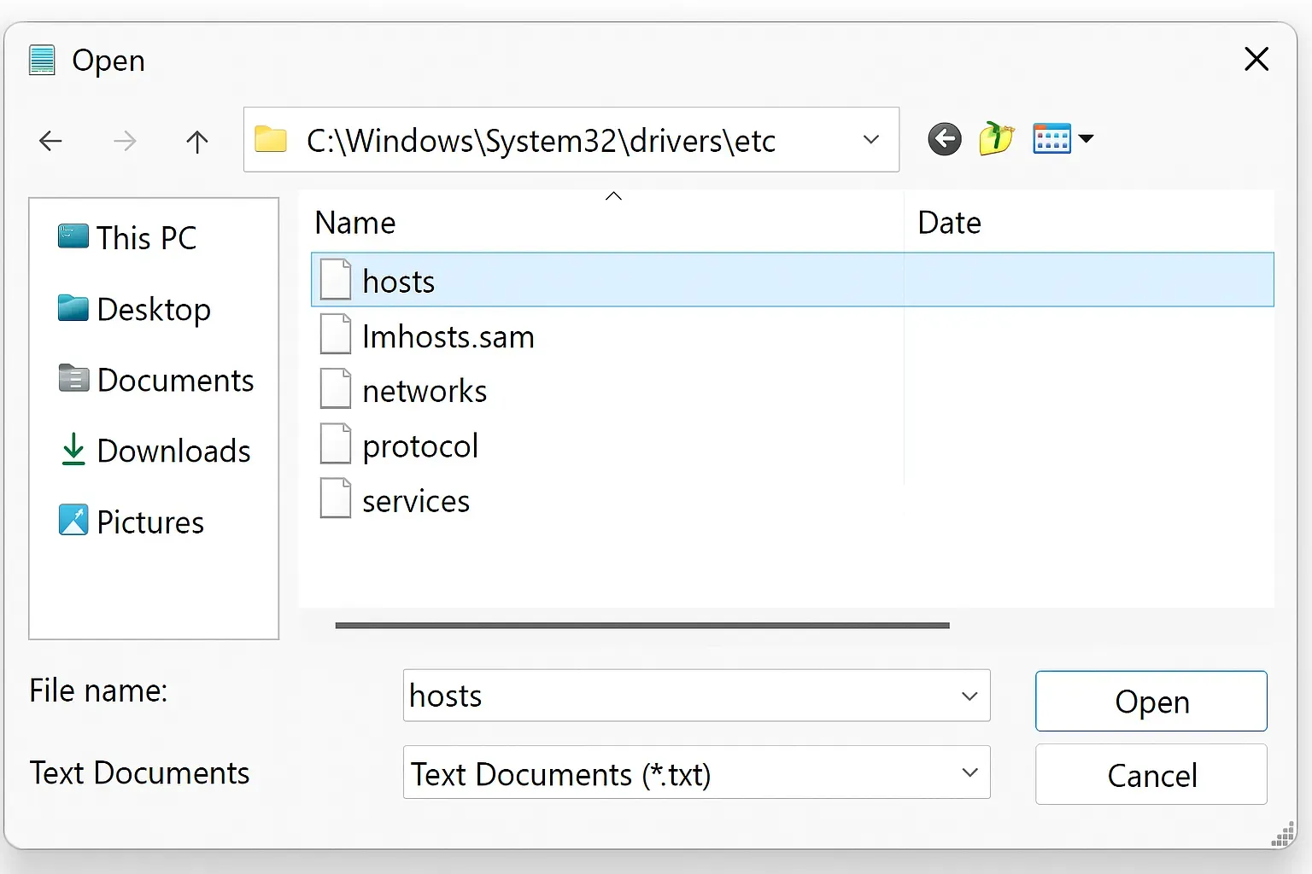This screenshot has height=874, width=1312.
Task: Select the hosts file row
Action: (x=792, y=279)
